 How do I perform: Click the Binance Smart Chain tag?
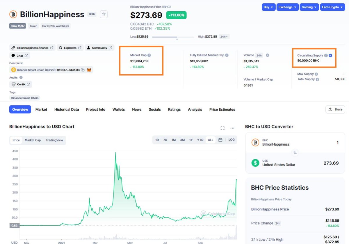pos(25,98)
